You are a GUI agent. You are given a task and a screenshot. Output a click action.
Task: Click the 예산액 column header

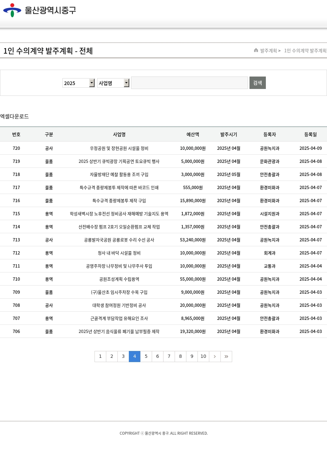tap(193, 134)
